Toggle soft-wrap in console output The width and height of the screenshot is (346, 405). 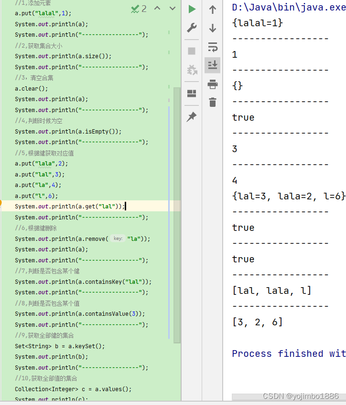pos(213,47)
